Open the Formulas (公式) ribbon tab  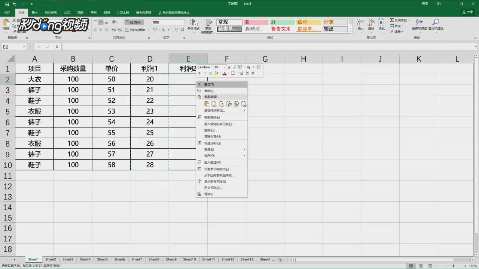pos(67,12)
